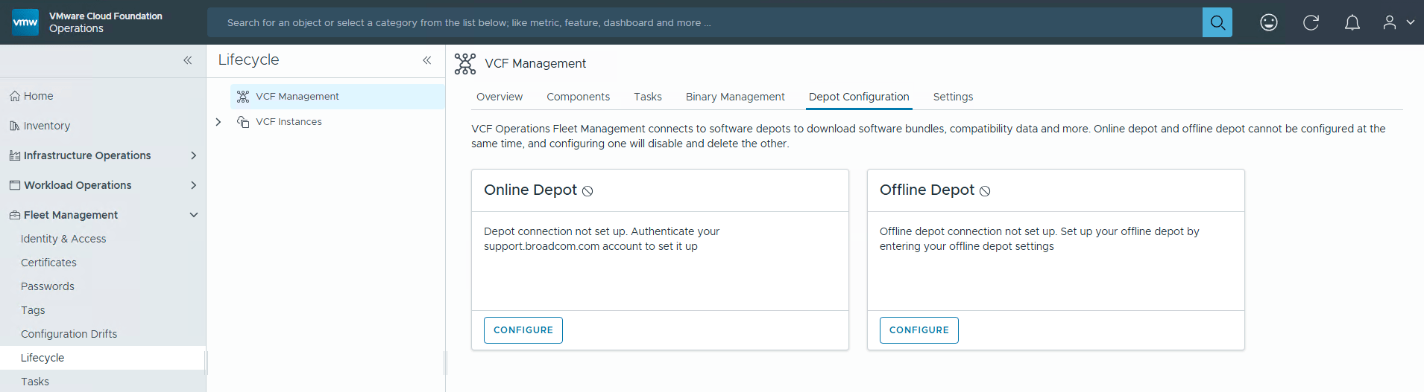Select VCF Management in the Lifecycle tree
The image size is (1424, 392).
pos(297,97)
